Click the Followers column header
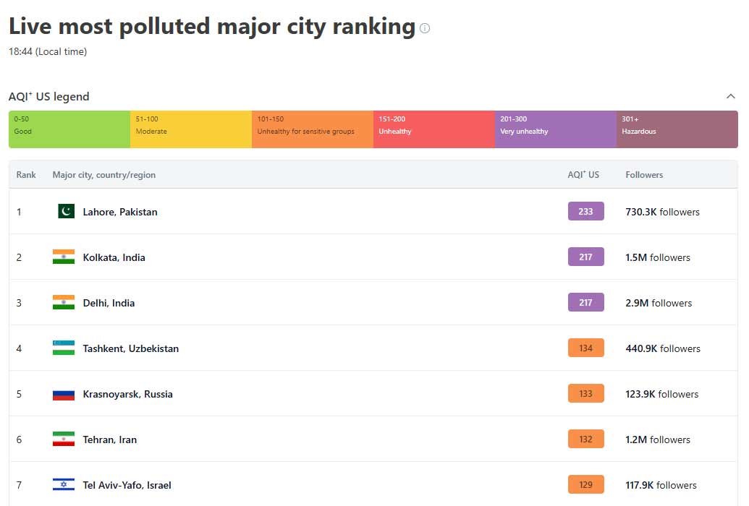The height and width of the screenshot is (506, 749). pyautogui.click(x=644, y=175)
